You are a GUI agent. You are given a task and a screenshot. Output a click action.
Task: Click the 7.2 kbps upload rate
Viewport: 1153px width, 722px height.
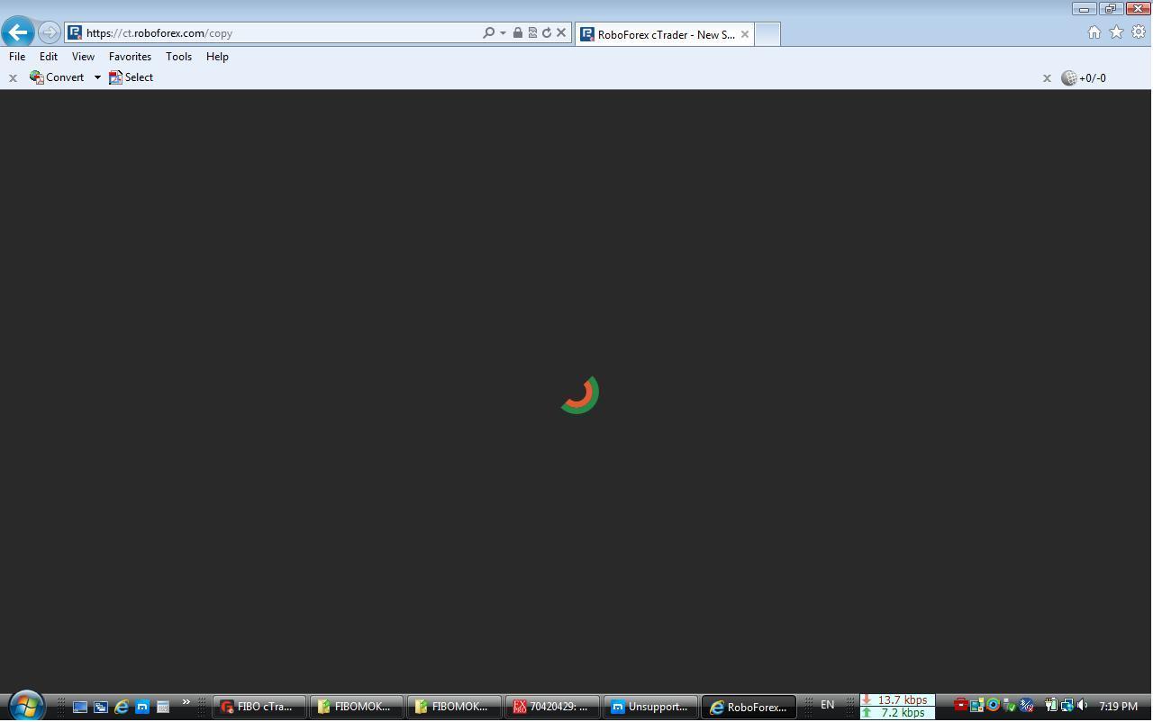pyautogui.click(x=897, y=713)
